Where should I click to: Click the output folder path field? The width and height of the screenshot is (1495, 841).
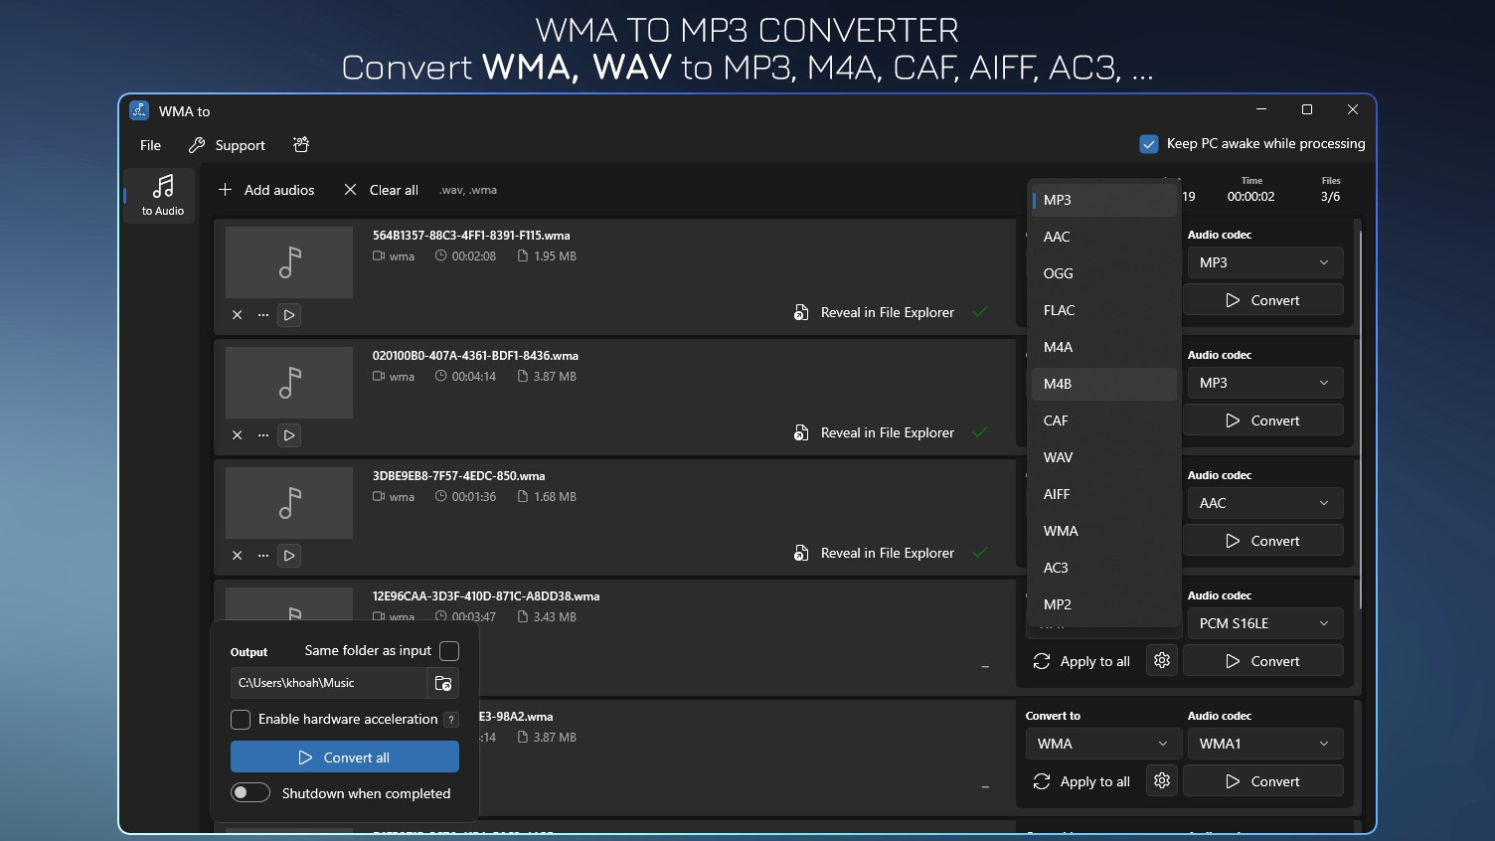[328, 683]
